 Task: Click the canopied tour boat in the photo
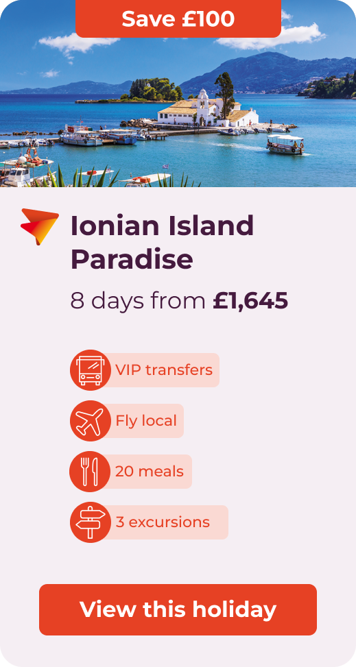[x=285, y=144]
